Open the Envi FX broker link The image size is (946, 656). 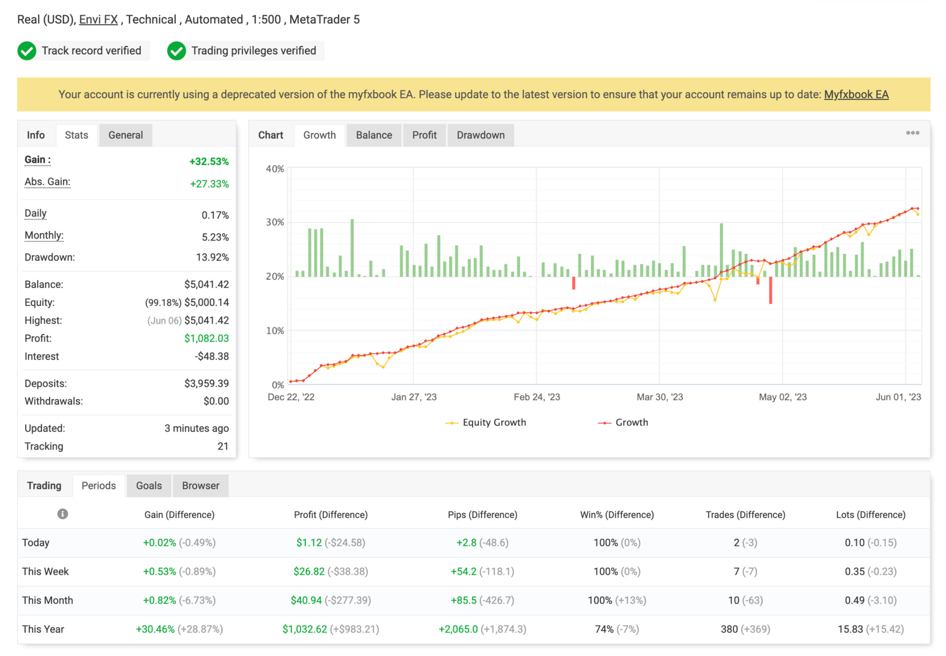click(98, 19)
